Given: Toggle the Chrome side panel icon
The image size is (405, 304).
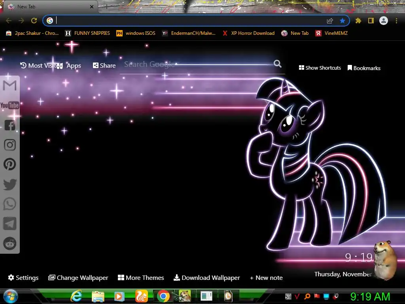Looking at the screenshot, I should point(371,21).
